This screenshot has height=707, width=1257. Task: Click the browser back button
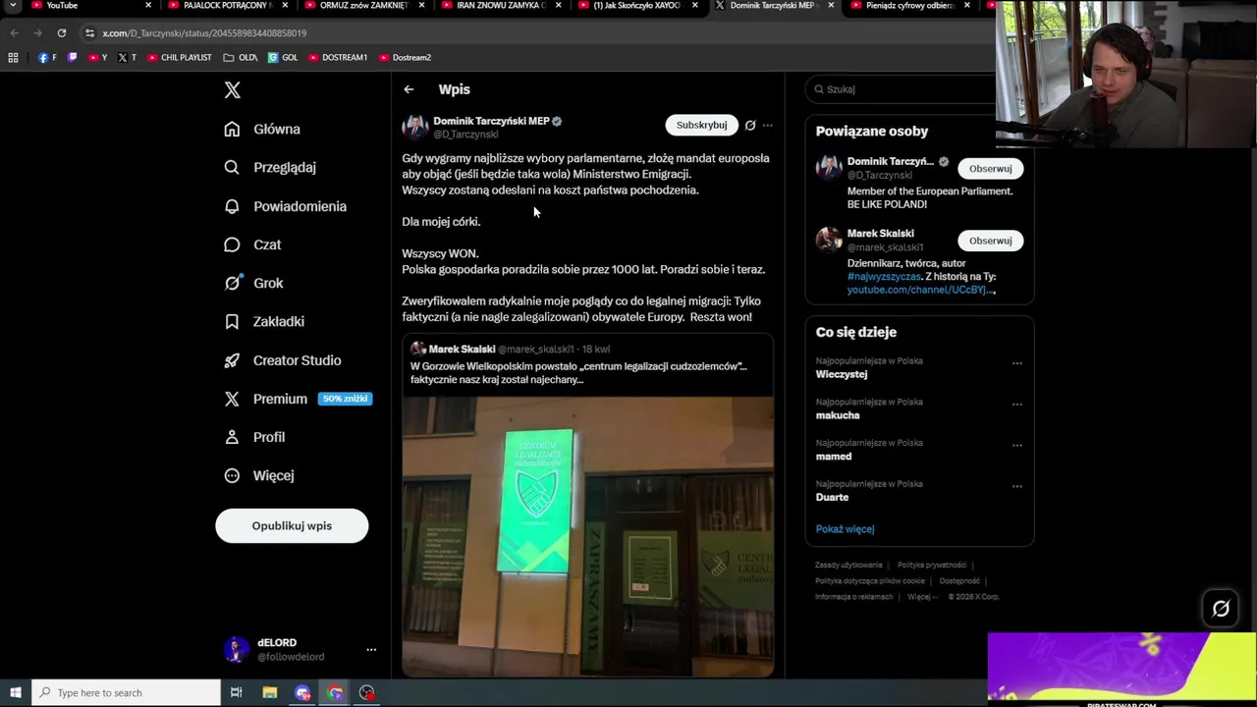coord(14,33)
